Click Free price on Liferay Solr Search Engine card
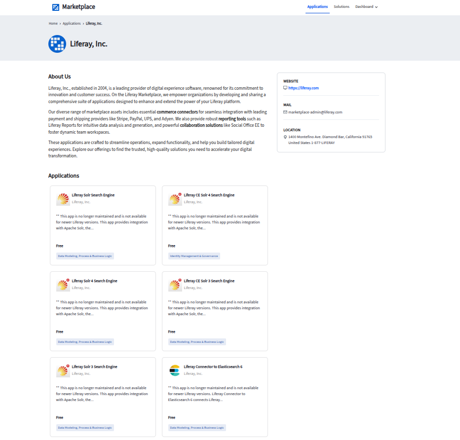 click(x=60, y=246)
